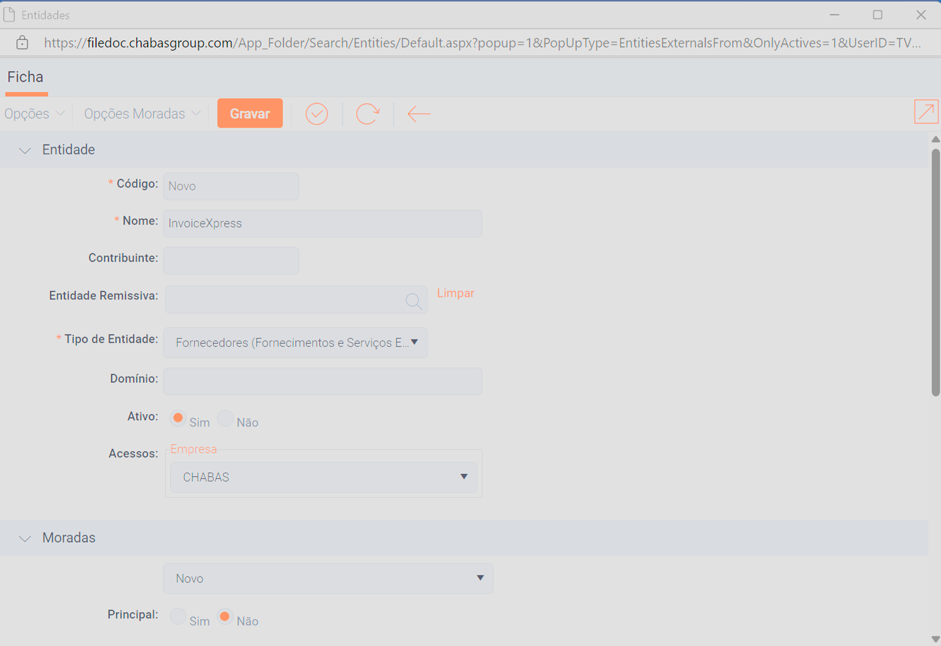
Task: Maximize the Entidades window
Action: point(877,15)
